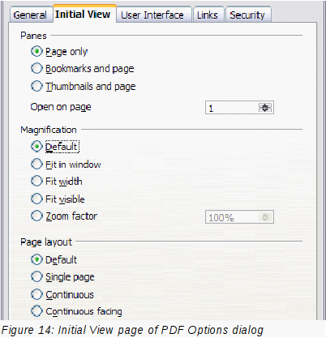
Task: Click Open on page spinner arrows
Action: coord(265,108)
